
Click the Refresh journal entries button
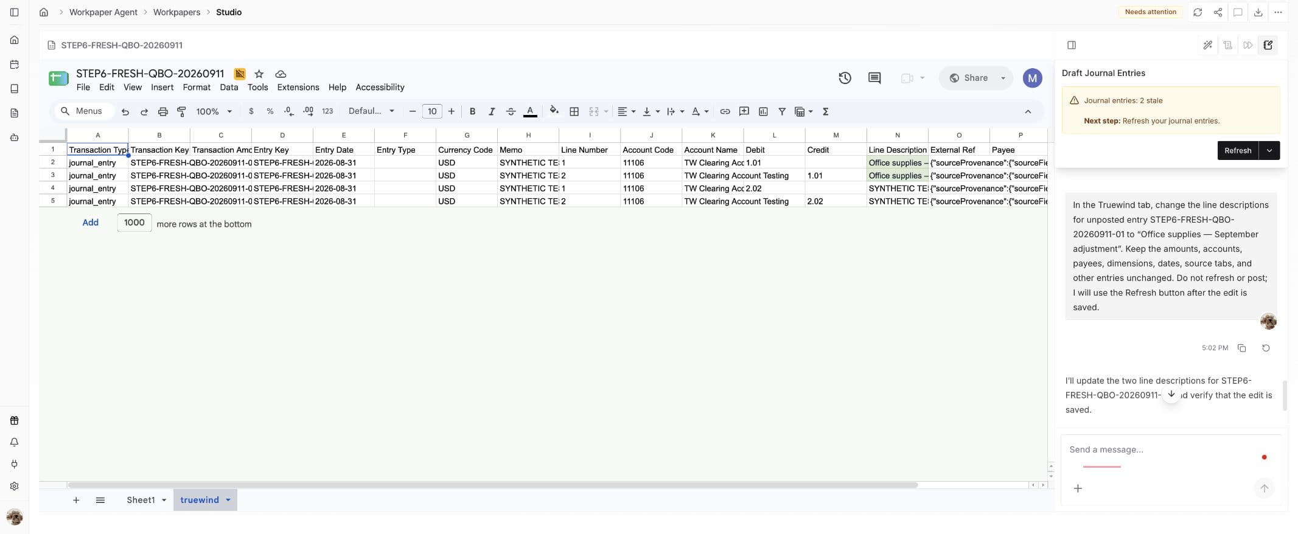pos(1238,150)
